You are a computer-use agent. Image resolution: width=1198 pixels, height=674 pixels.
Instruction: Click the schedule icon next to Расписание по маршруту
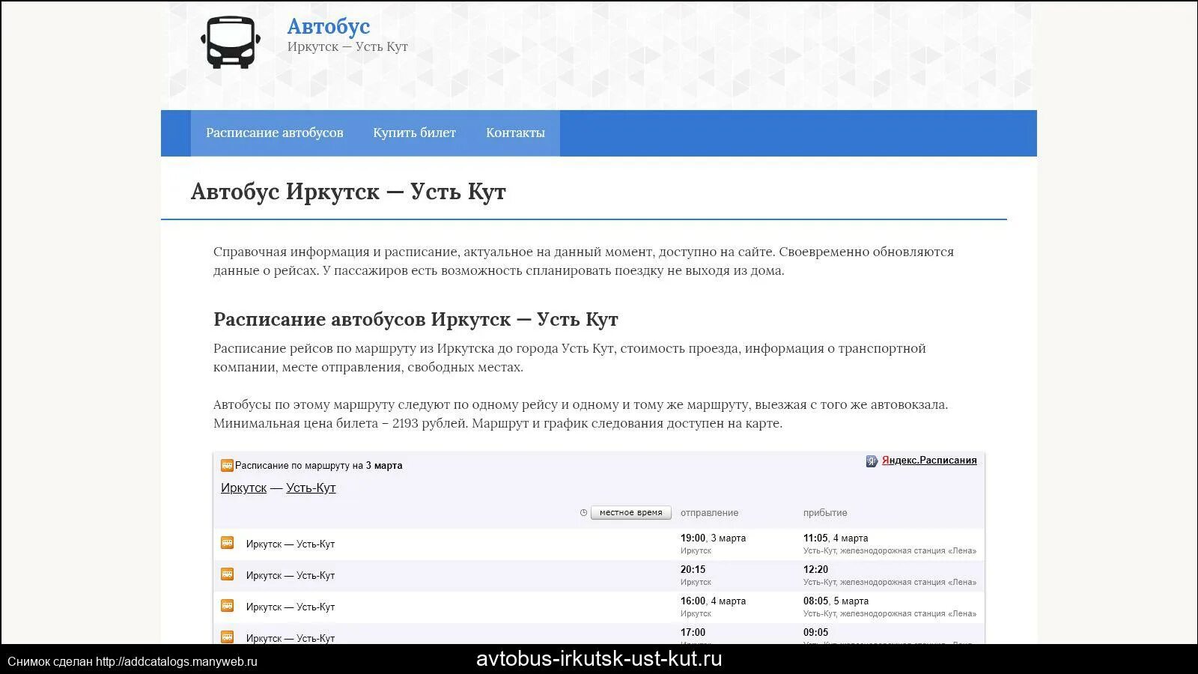tap(227, 465)
